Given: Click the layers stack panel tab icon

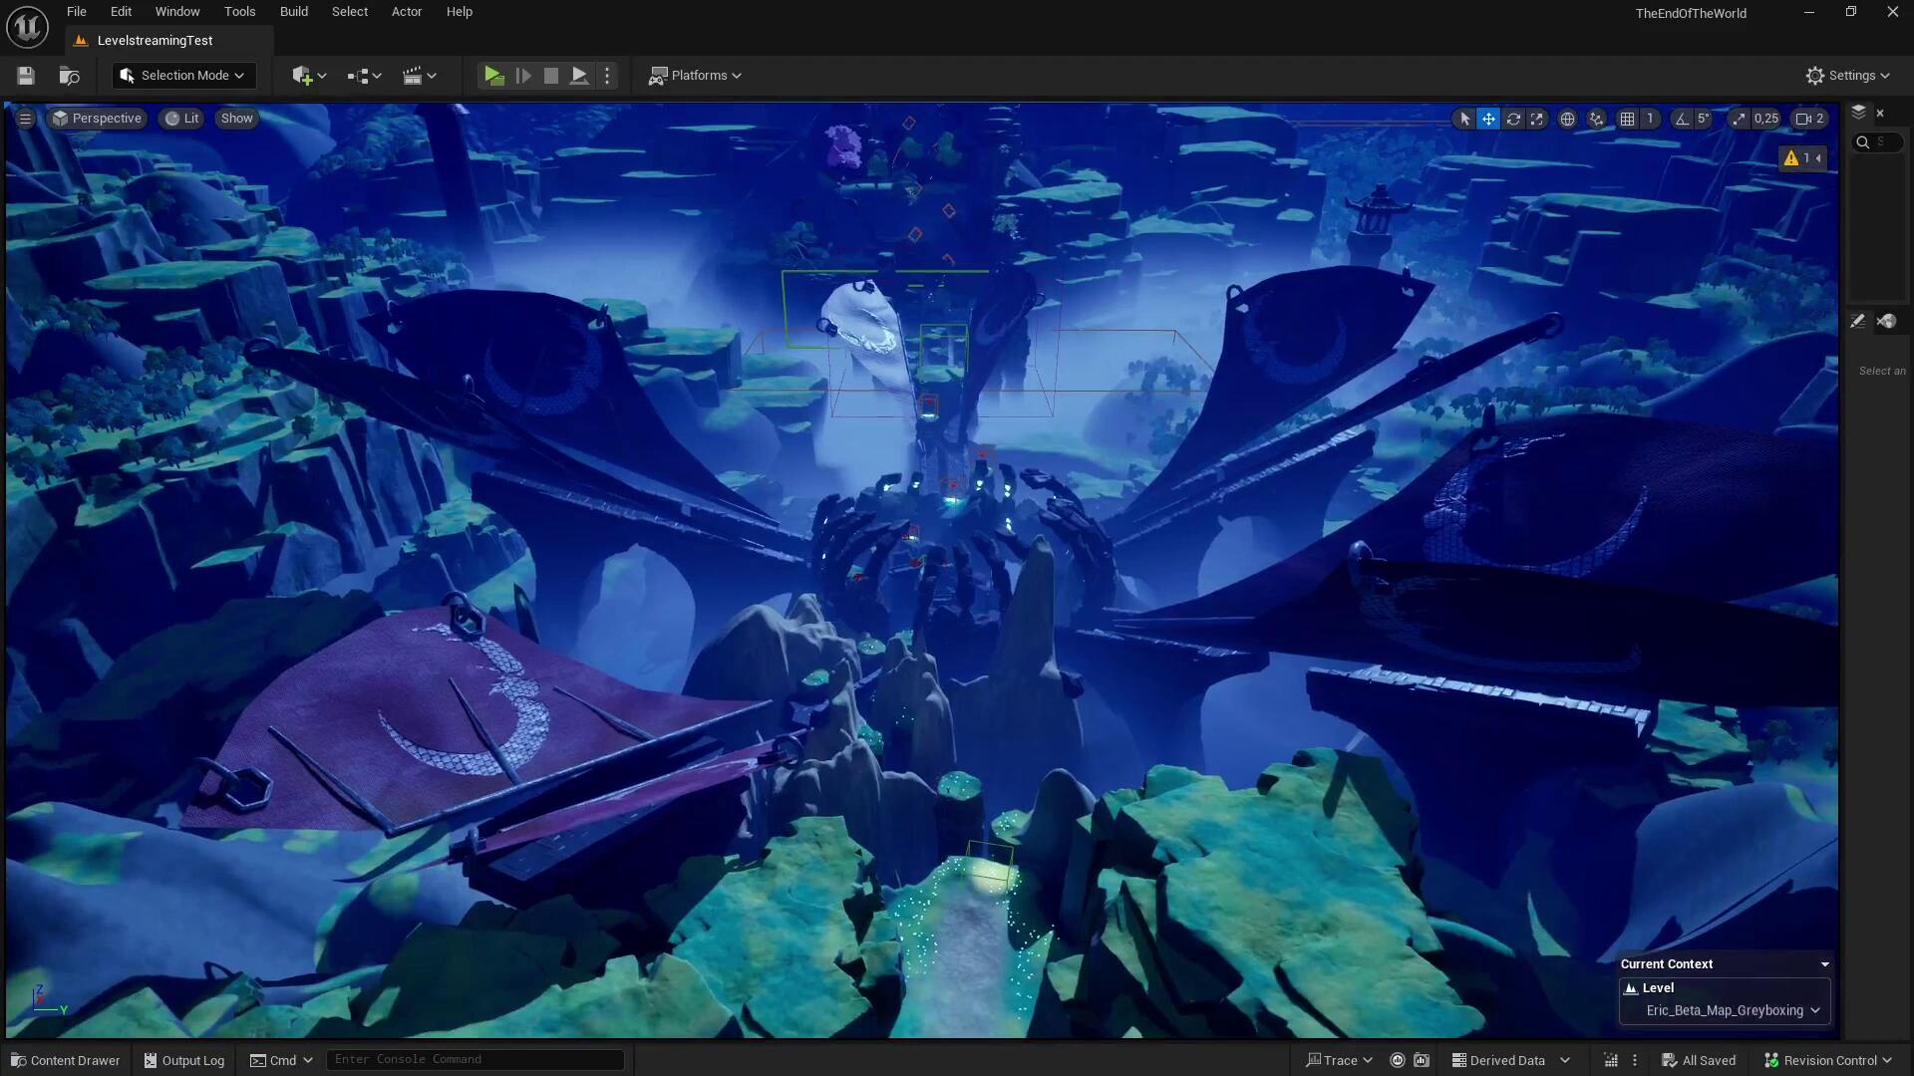Looking at the screenshot, I should (x=1858, y=114).
